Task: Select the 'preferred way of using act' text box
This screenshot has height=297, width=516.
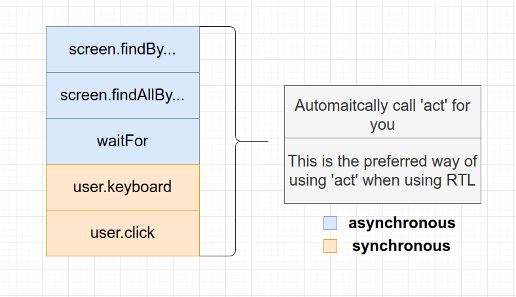Action: pos(382,170)
